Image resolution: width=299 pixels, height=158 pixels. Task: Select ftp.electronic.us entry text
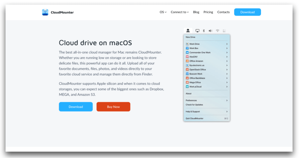[197, 65]
